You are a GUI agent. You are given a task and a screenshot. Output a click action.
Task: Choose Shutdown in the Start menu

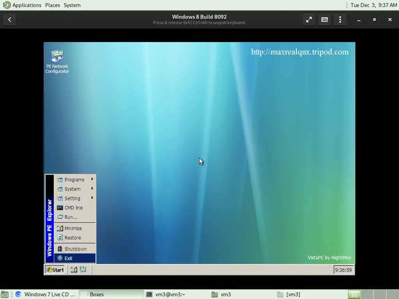tap(75, 249)
